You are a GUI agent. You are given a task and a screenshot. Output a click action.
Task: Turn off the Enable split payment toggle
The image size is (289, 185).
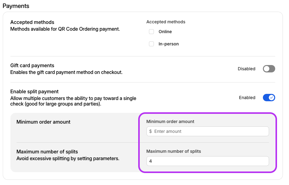pos(269,98)
